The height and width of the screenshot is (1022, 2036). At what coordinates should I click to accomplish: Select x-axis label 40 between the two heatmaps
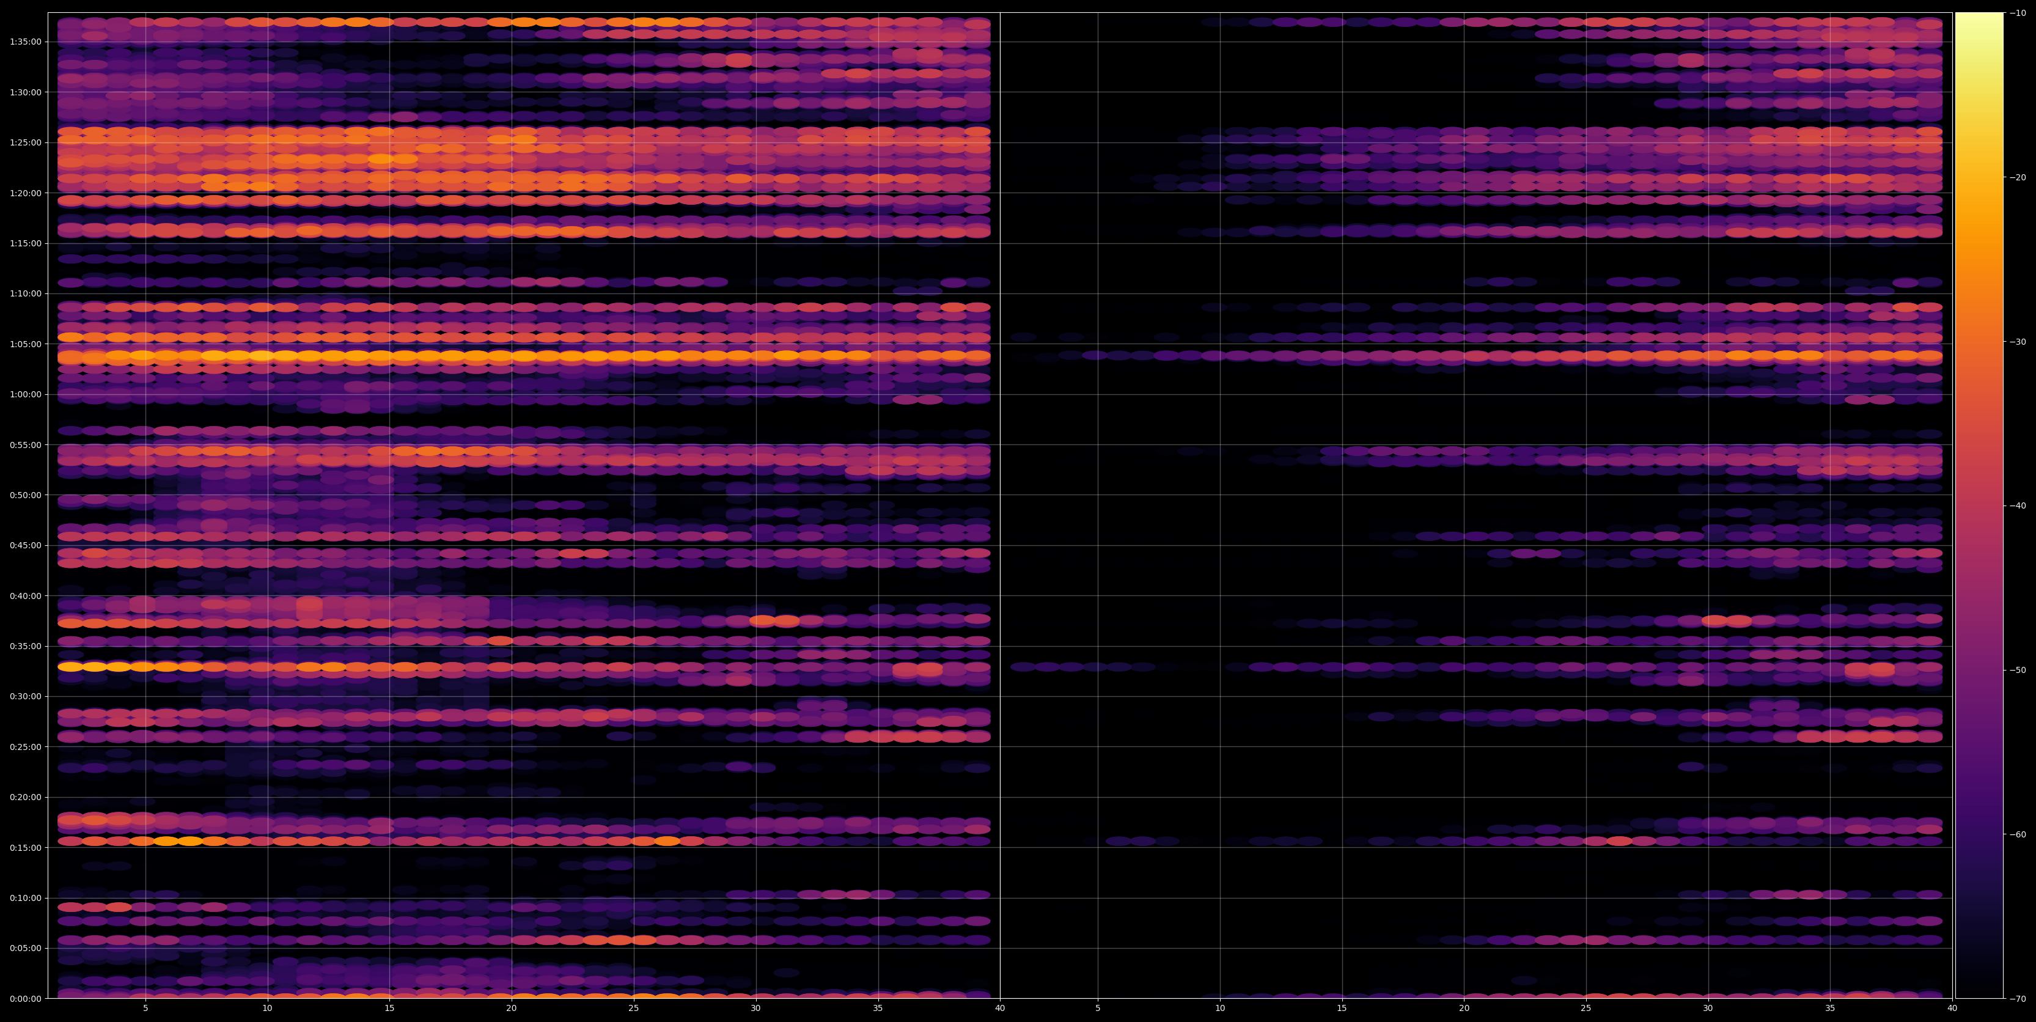click(1000, 1009)
